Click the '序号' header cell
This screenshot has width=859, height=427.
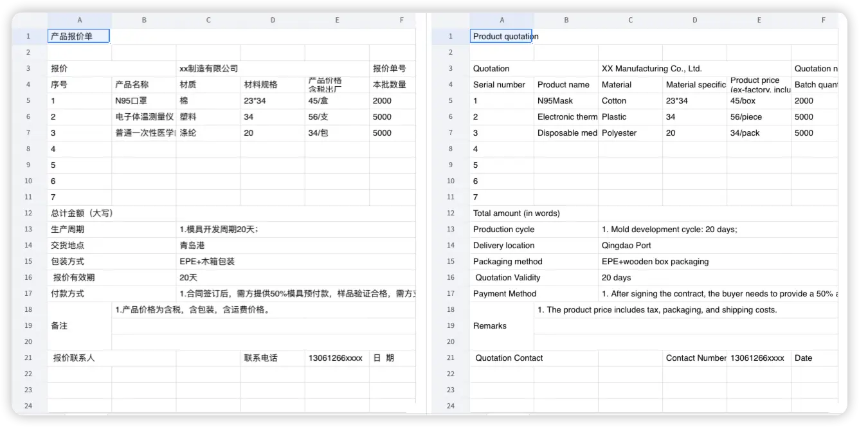pyautogui.click(x=80, y=84)
